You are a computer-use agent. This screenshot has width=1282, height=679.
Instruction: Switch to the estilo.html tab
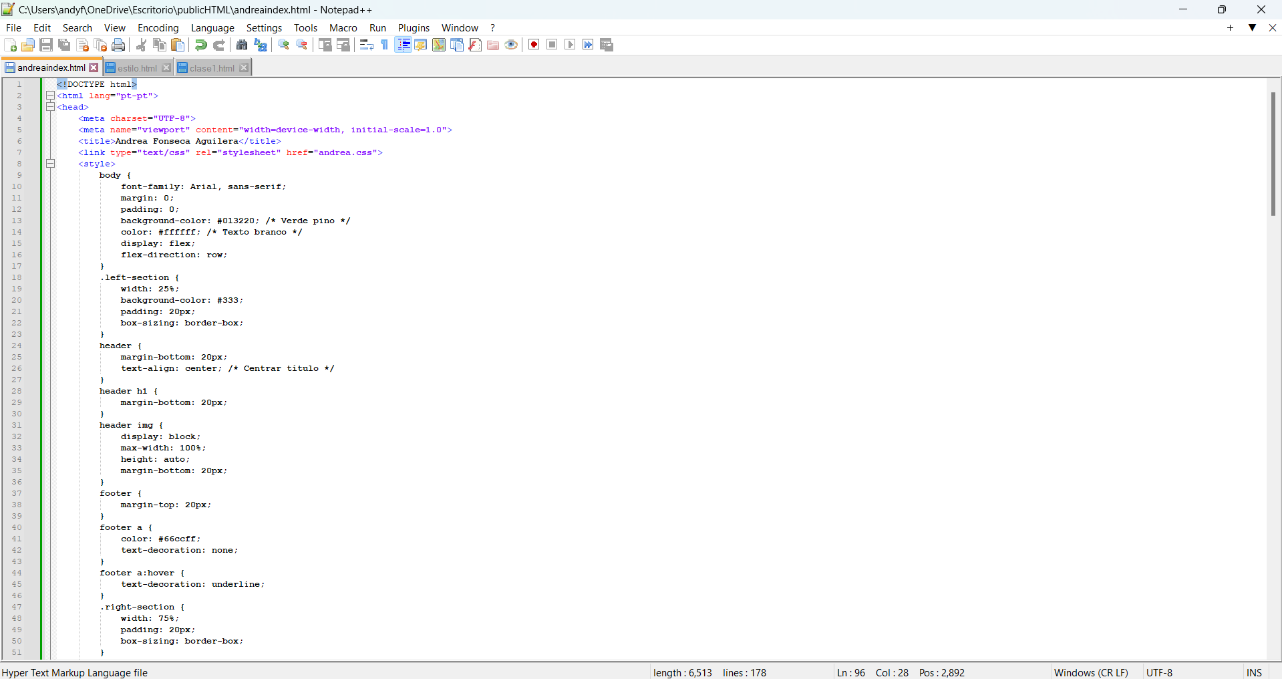click(137, 68)
